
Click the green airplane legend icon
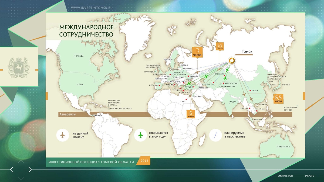141,135
